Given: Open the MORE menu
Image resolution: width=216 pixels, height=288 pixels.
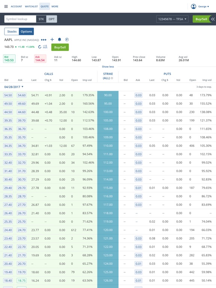Looking at the screenshot, I should click(x=55, y=6).
